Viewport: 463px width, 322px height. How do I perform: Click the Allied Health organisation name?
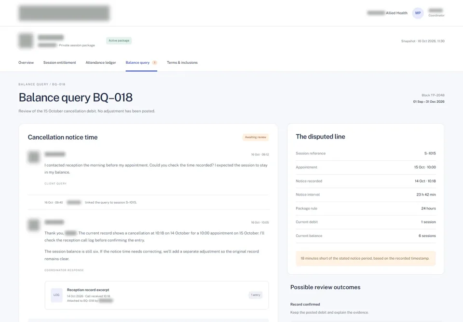tap(396, 13)
